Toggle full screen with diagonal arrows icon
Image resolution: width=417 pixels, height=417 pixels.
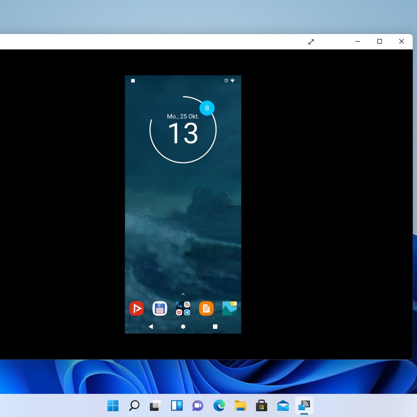[311, 42]
